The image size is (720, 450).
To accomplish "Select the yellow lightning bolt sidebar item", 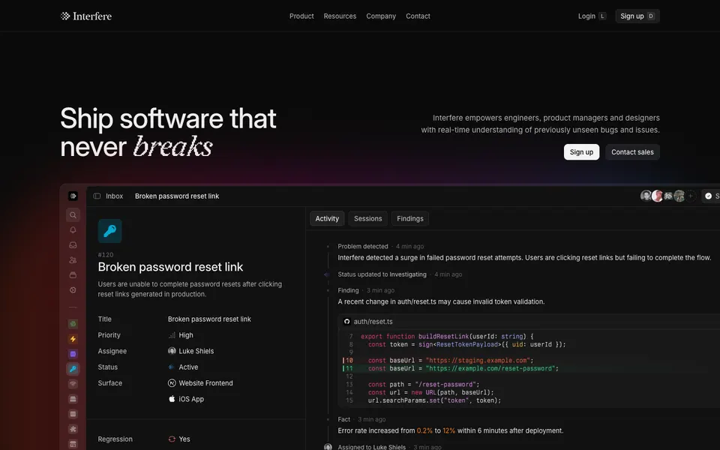I will pos(73,339).
